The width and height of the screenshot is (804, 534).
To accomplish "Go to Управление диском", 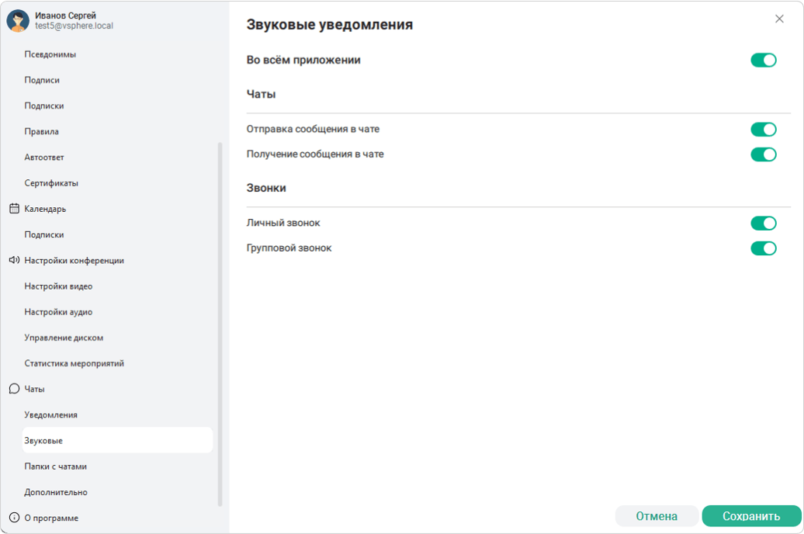I will pyautogui.click(x=64, y=338).
